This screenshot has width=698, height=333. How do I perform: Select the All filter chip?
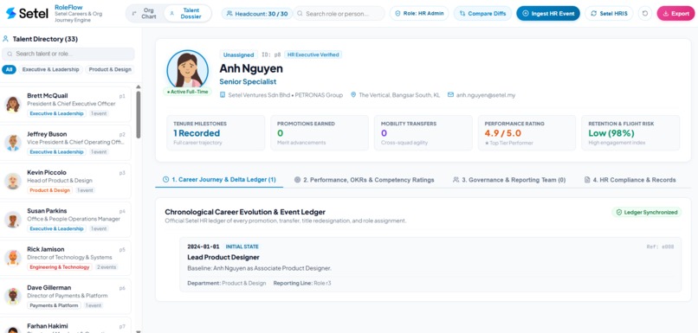tap(9, 69)
